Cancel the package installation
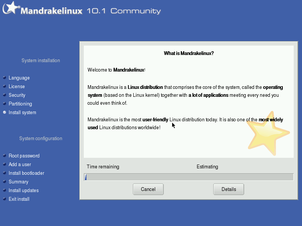 click(x=148, y=189)
